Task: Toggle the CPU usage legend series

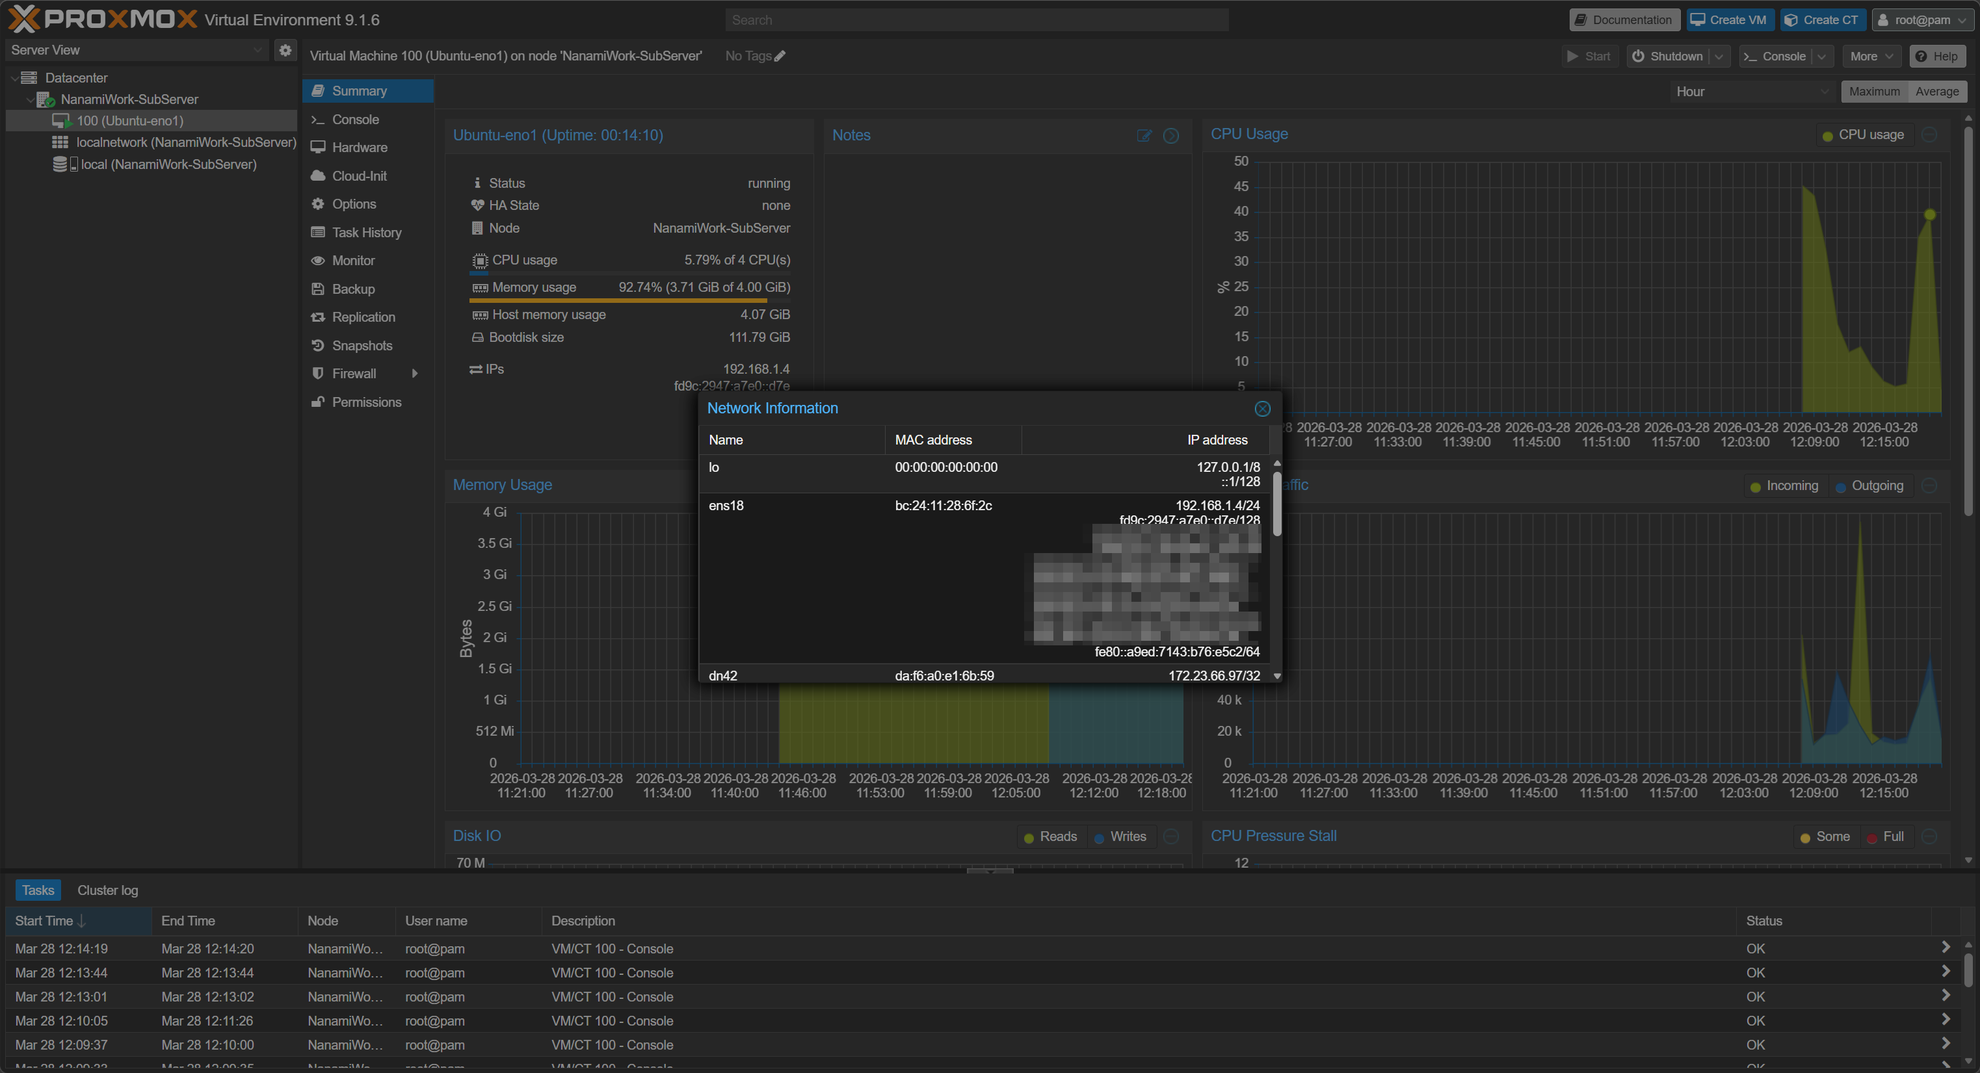Action: tap(1863, 135)
